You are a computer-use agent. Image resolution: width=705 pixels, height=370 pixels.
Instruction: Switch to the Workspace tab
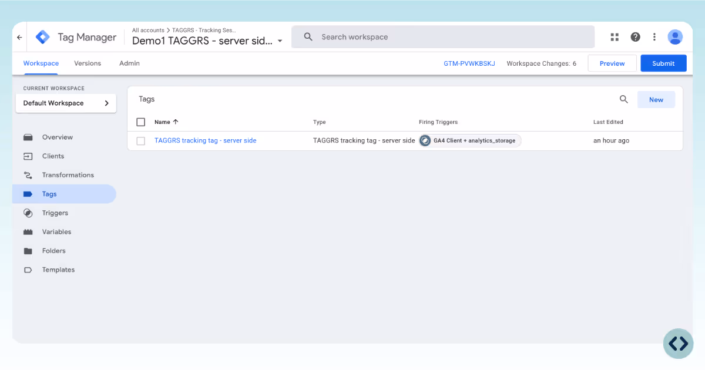coord(41,63)
